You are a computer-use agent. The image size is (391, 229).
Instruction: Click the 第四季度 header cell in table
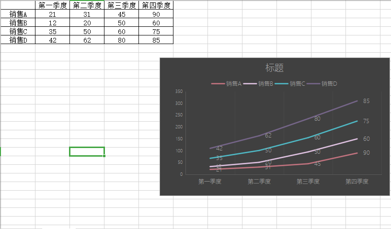coord(156,5)
